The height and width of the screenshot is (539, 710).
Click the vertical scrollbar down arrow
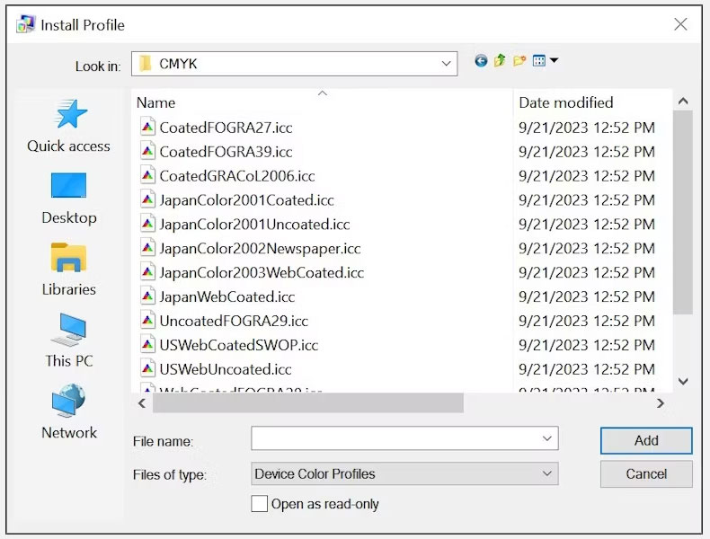pos(683,382)
